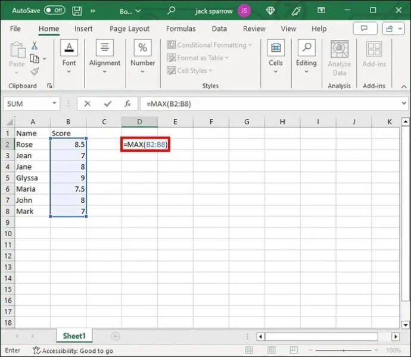Open the Conditional Formatting dropdown
This screenshot has height=357, width=411.
[x=209, y=45]
